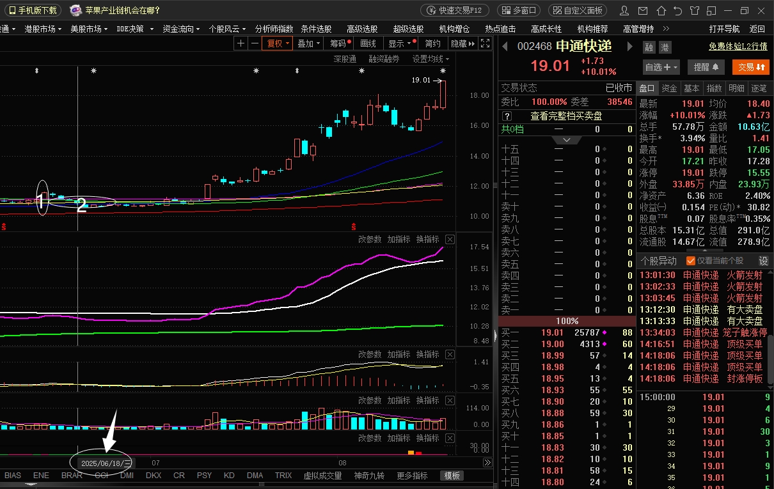
Task: Toggle the 仅看当前个股 checkbox
Action: (x=690, y=261)
